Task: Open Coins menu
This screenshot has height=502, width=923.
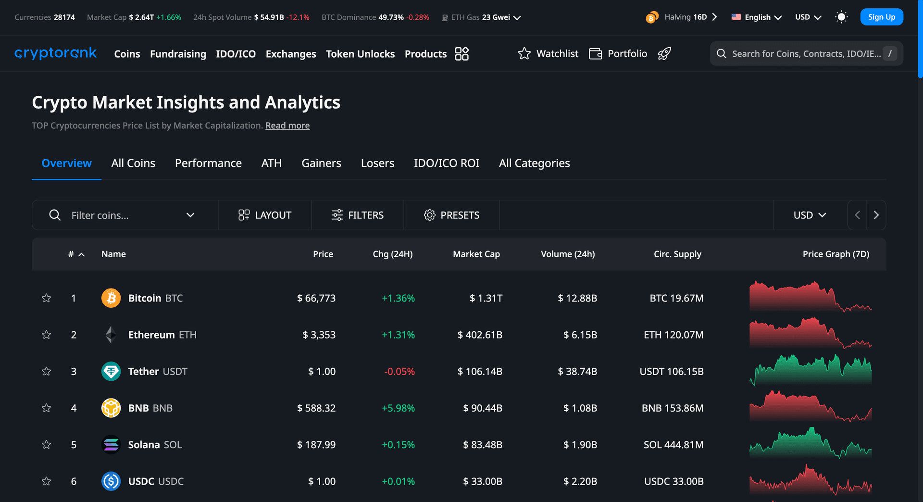Action: tap(127, 54)
